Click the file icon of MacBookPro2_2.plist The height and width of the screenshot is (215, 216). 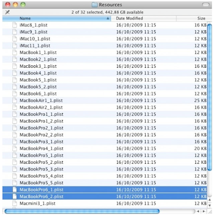tap(15, 135)
